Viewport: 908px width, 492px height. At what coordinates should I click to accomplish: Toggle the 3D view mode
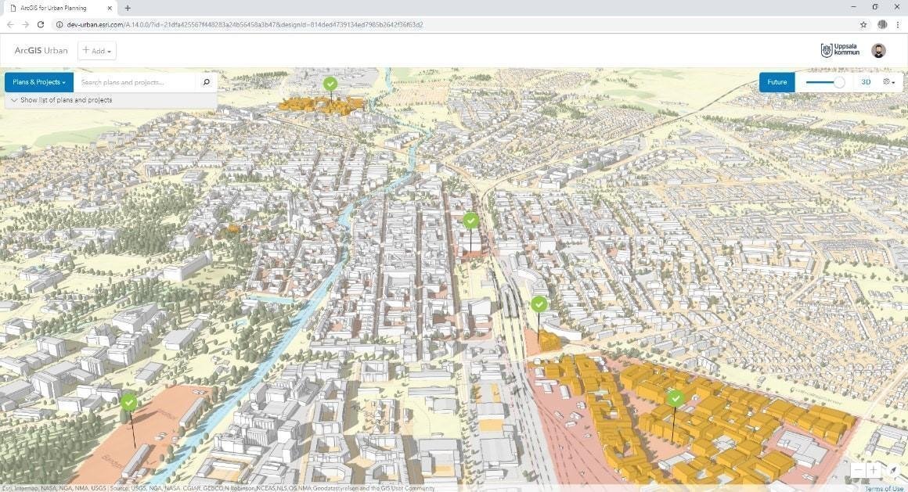point(866,82)
